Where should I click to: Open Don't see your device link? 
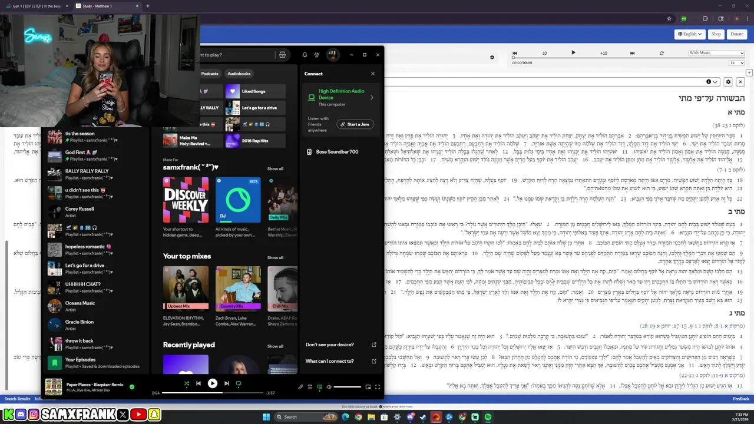click(341, 344)
